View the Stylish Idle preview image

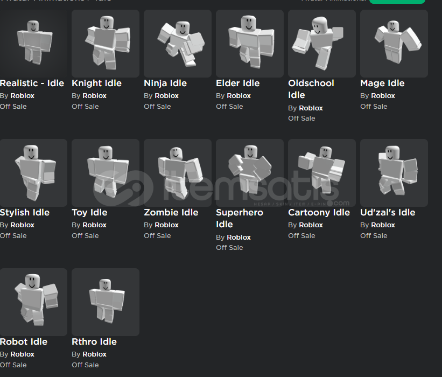pyautogui.click(x=33, y=172)
